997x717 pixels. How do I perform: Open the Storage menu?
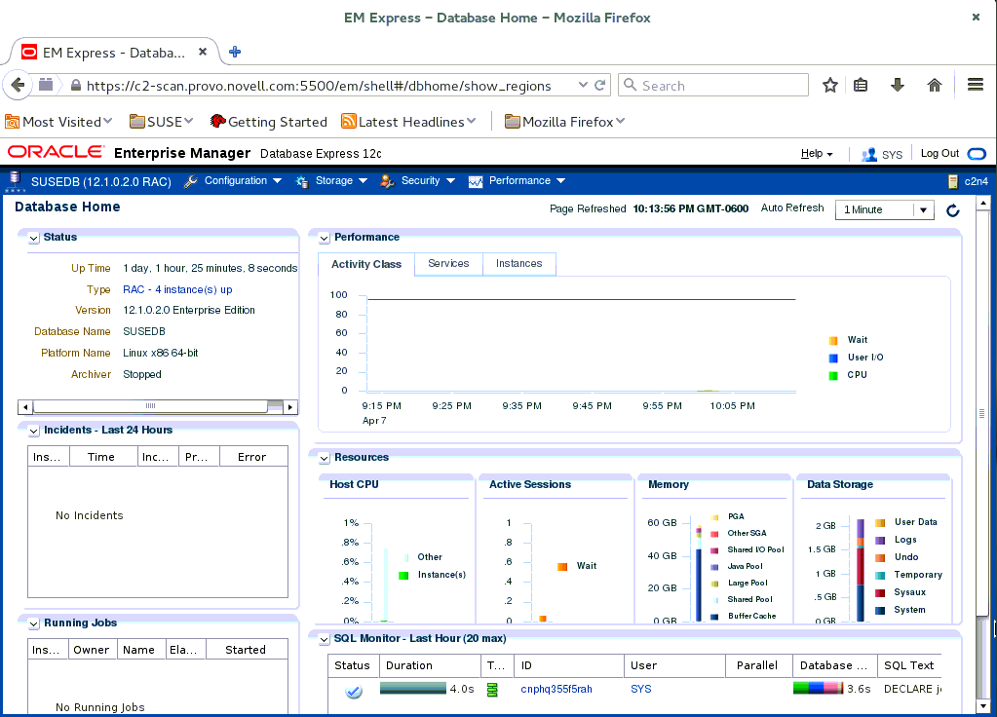(341, 181)
